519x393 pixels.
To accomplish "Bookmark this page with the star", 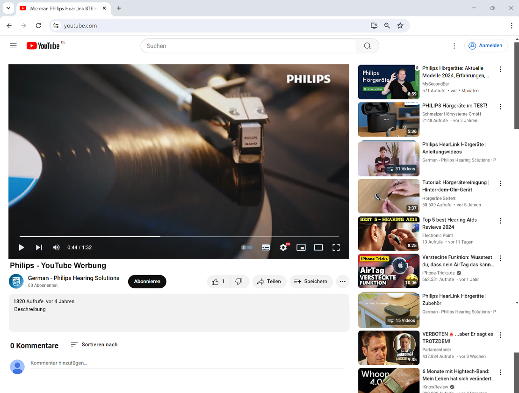I will pyautogui.click(x=400, y=25).
